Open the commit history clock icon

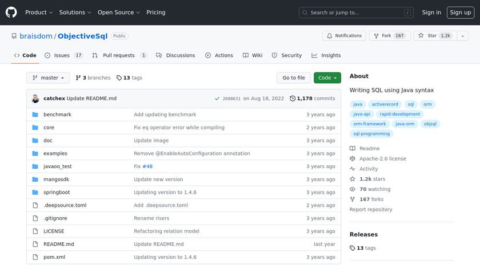point(293,99)
